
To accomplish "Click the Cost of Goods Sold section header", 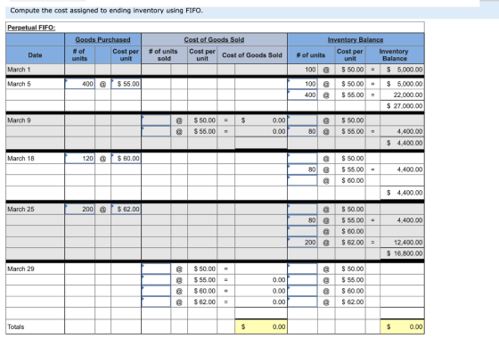I will coord(214,39).
